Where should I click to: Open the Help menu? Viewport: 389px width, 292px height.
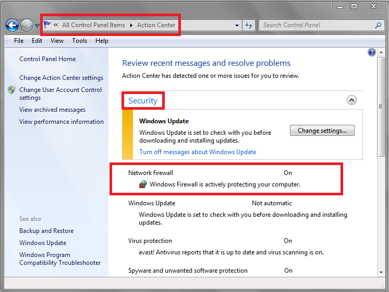pos(102,41)
